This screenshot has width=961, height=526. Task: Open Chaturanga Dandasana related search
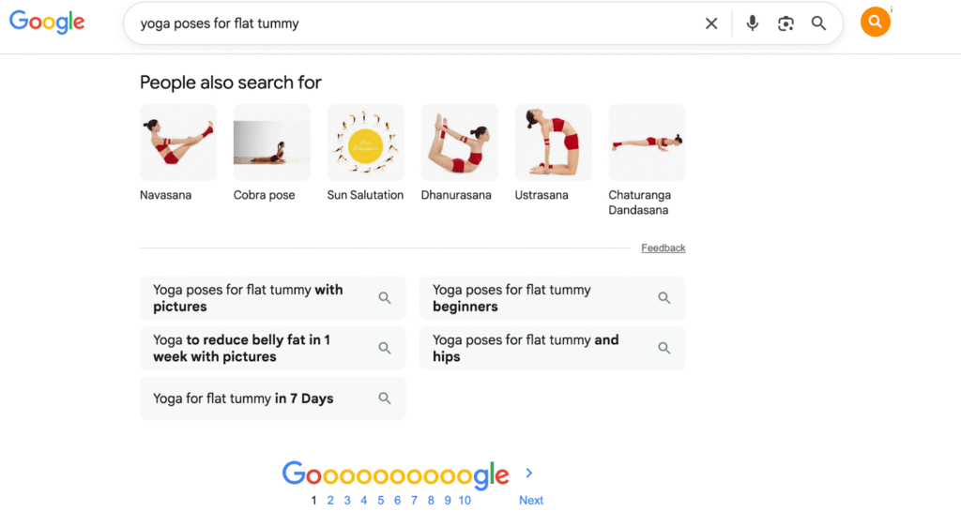[x=647, y=160]
